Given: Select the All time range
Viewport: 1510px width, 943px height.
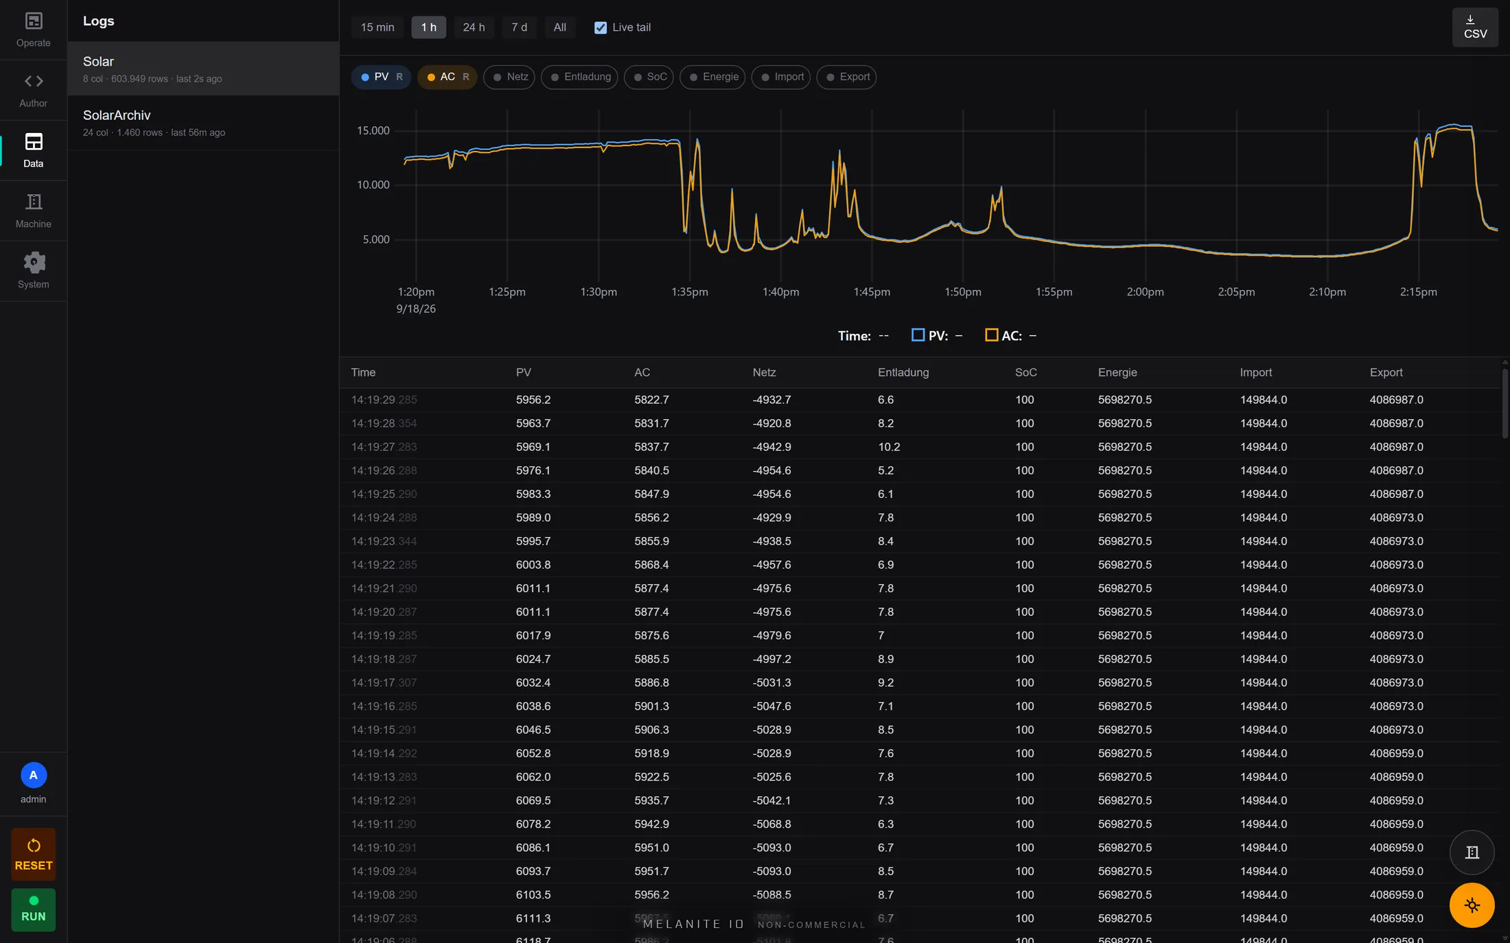Looking at the screenshot, I should point(560,27).
